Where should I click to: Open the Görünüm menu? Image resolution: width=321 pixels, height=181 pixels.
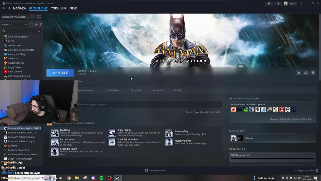pyautogui.click(x=18, y=4)
